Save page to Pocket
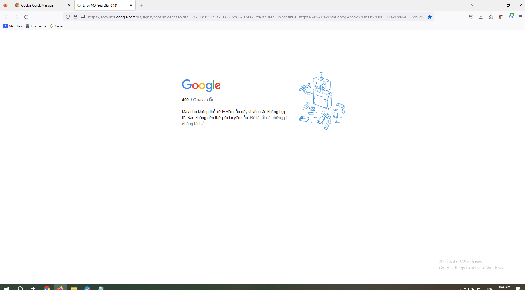This screenshot has height=290, width=525. (x=471, y=17)
